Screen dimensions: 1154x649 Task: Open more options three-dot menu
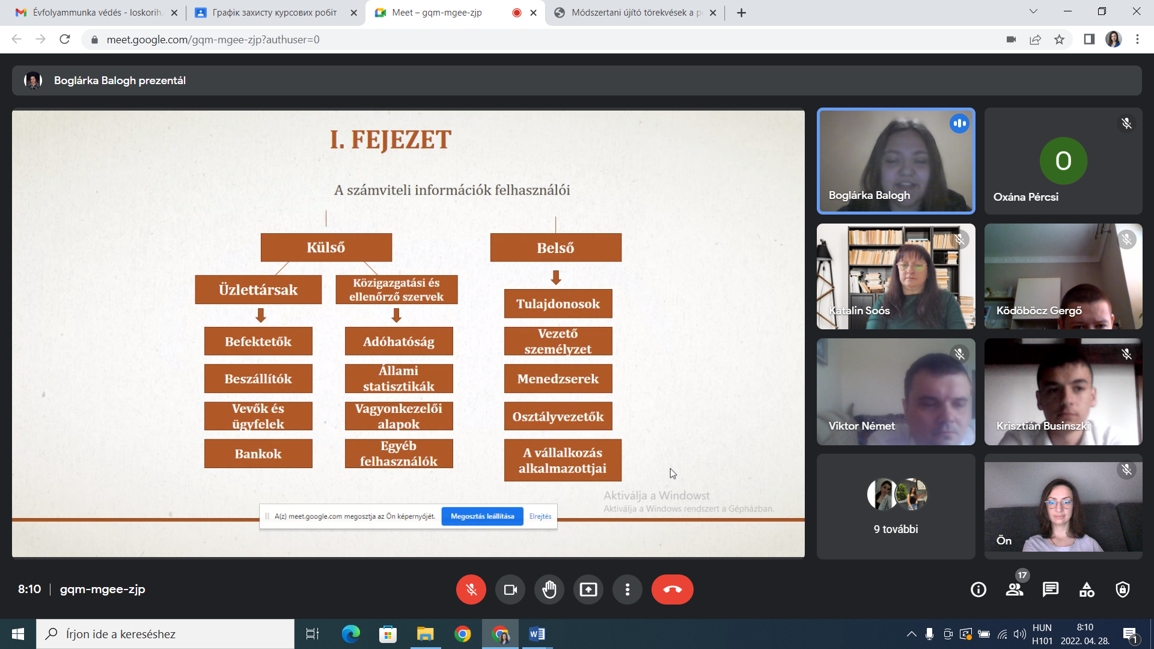click(627, 590)
